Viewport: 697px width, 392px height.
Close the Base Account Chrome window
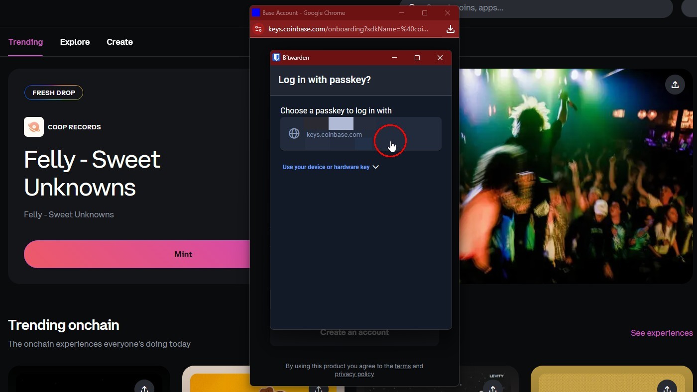tap(448, 13)
